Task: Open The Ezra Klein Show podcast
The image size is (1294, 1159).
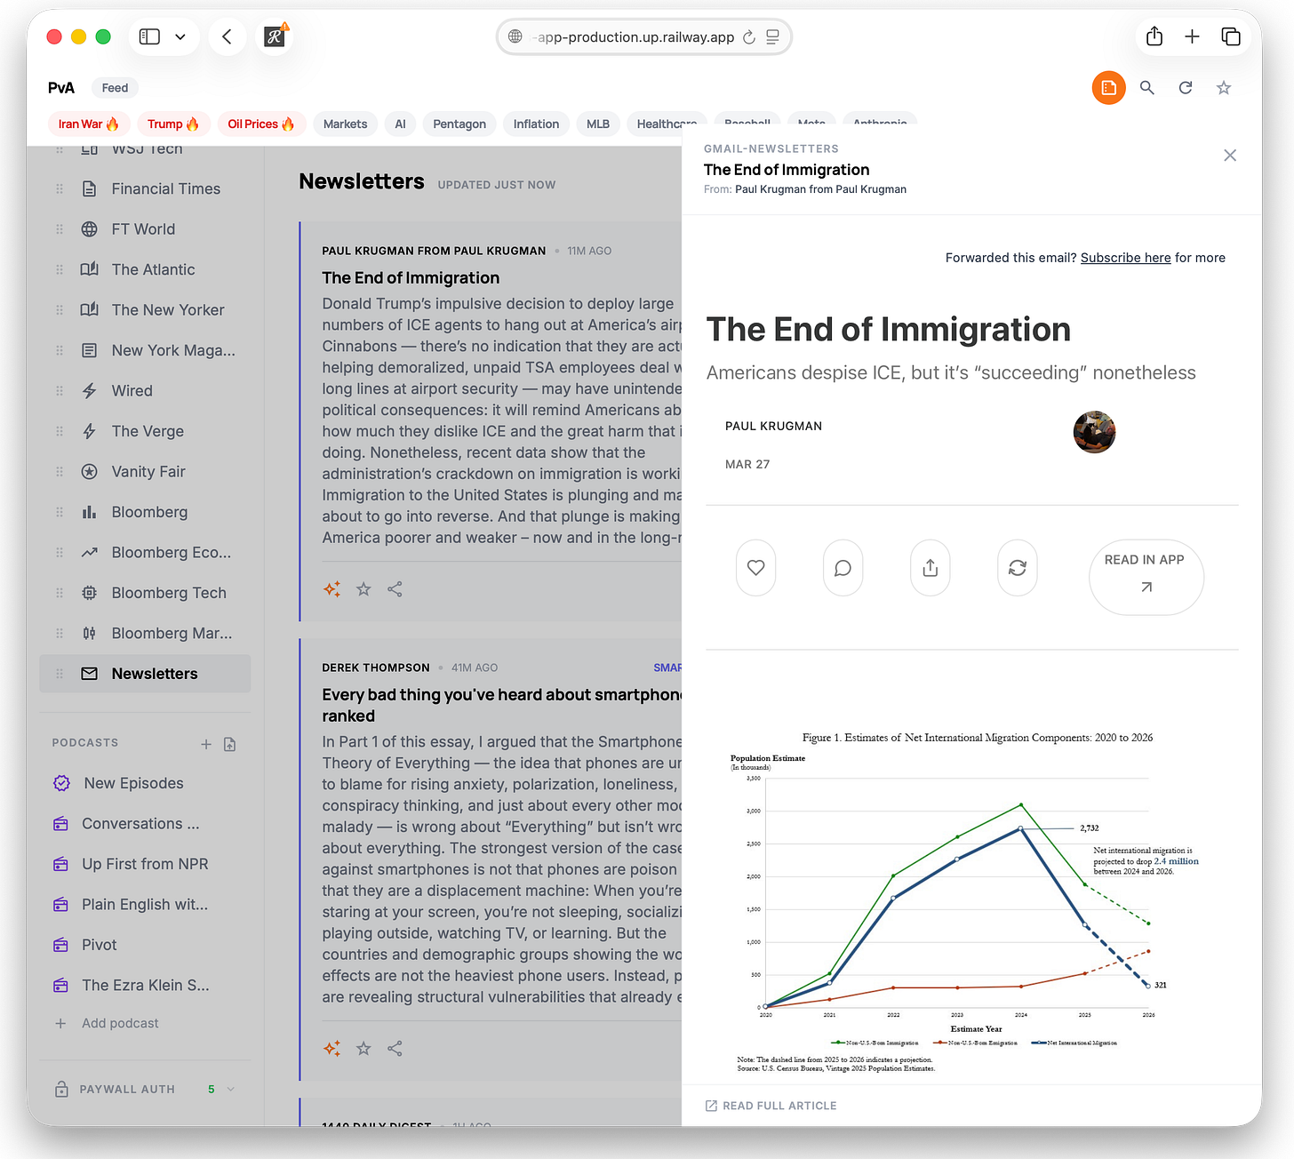Action: coord(145,985)
